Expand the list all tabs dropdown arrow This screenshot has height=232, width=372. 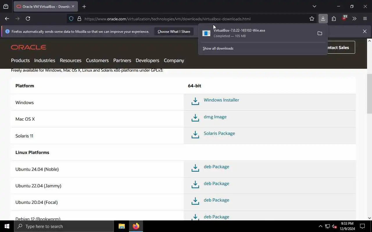(x=314, y=6)
